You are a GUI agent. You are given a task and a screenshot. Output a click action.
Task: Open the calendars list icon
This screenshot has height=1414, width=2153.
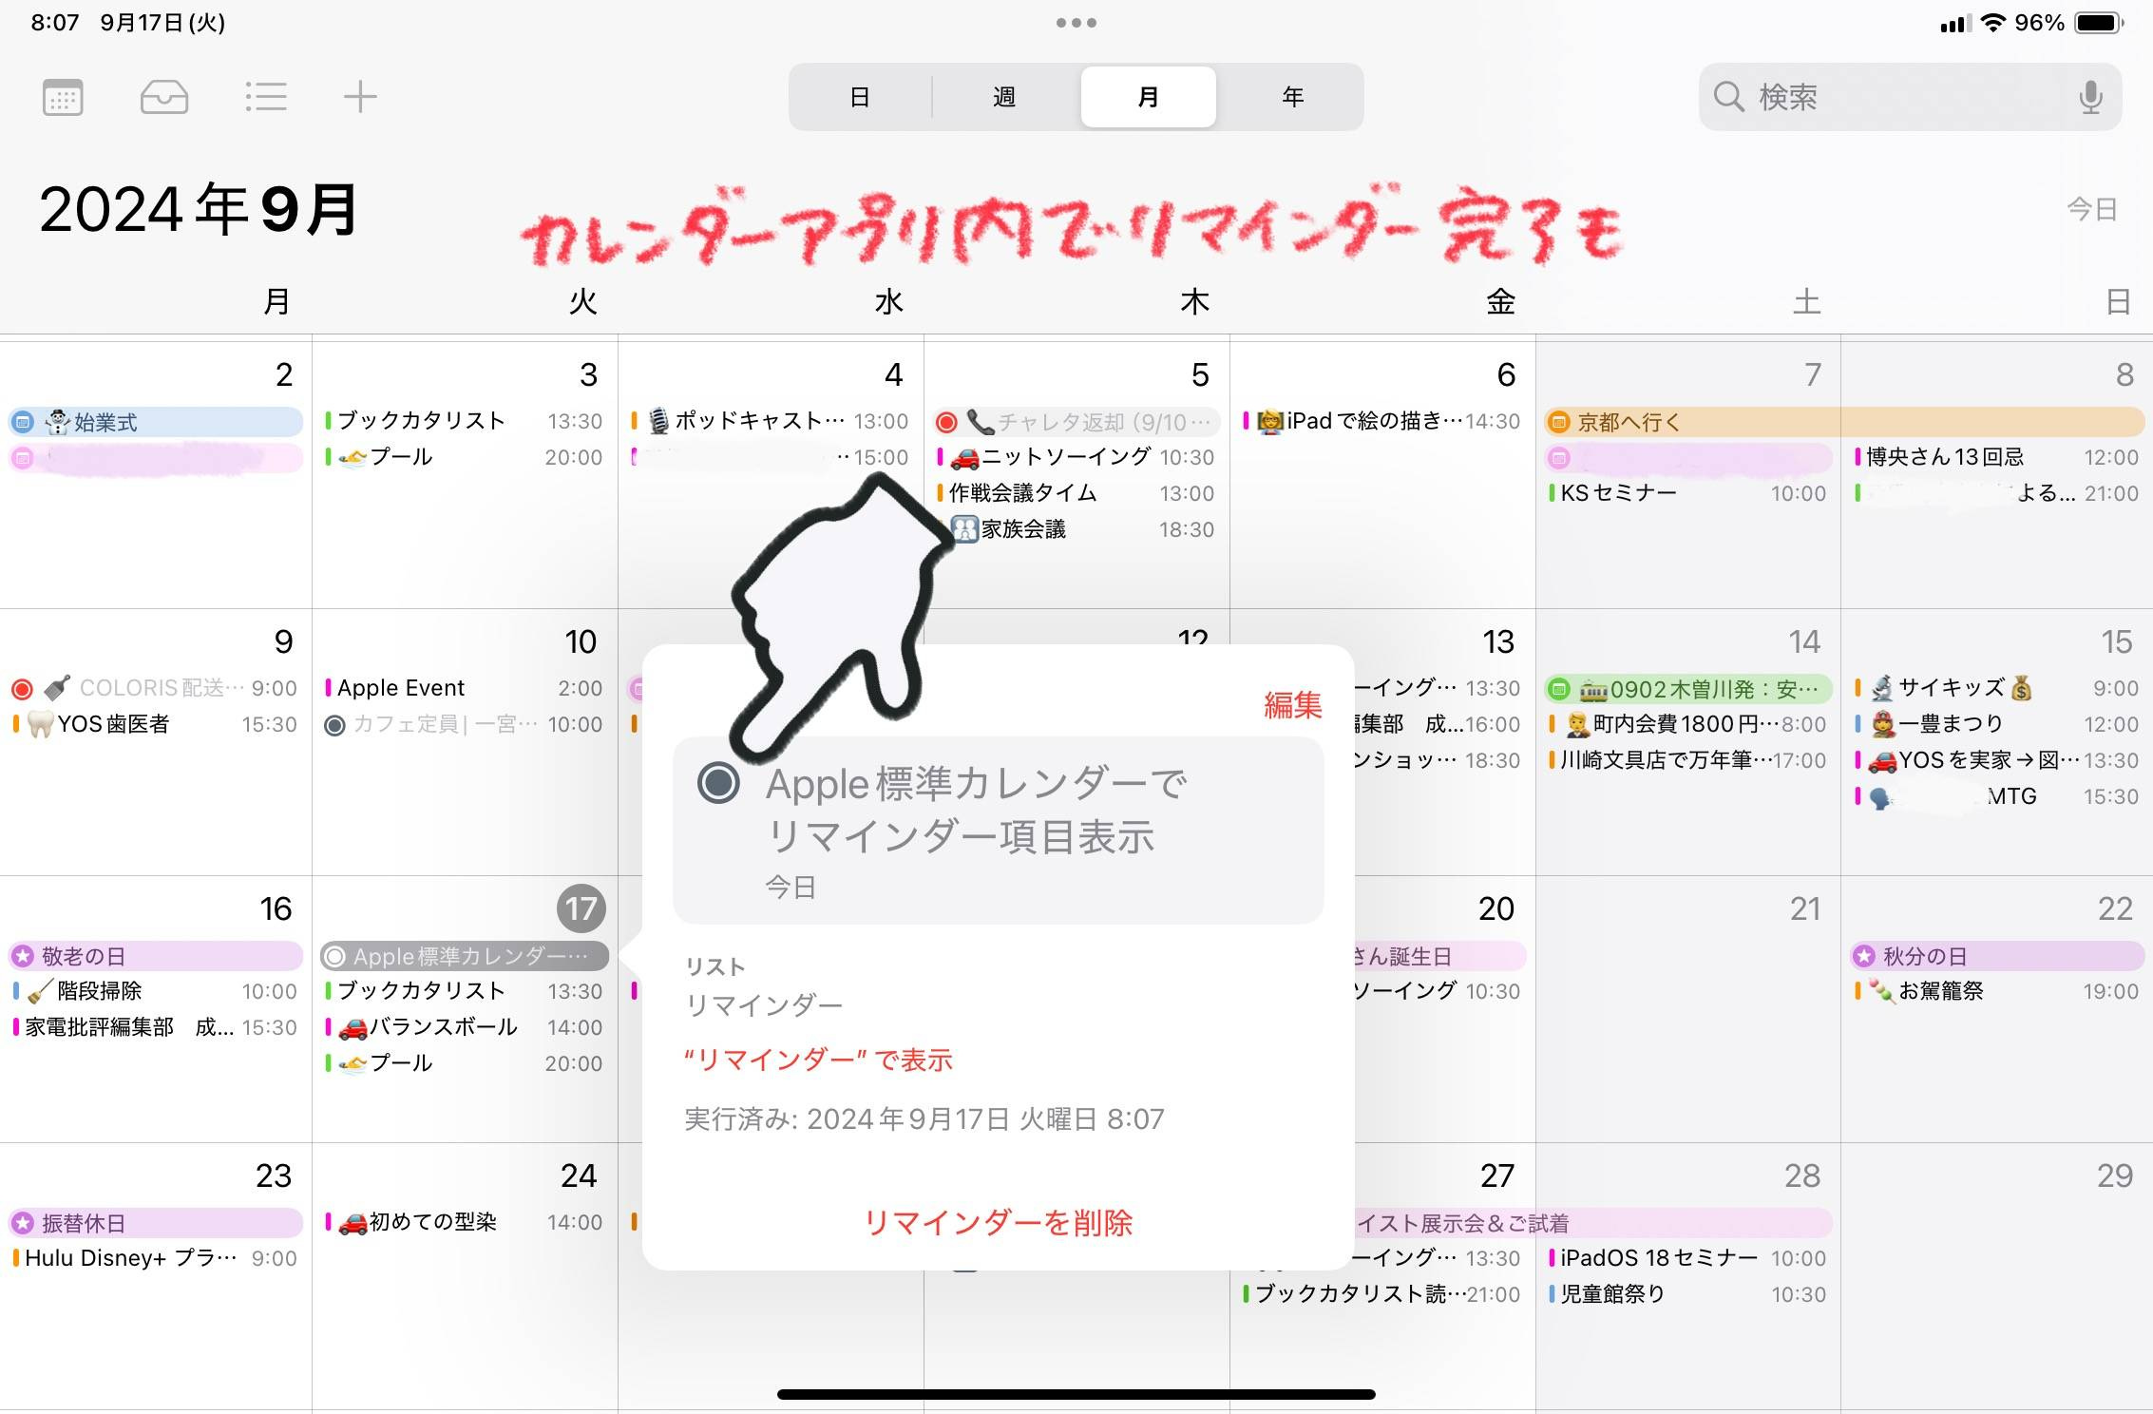coord(63,97)
